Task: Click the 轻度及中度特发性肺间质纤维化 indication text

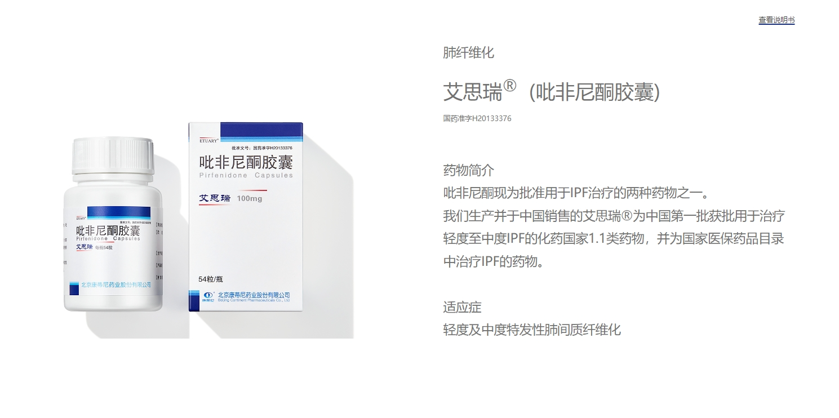Action: (x=532, y=330)
